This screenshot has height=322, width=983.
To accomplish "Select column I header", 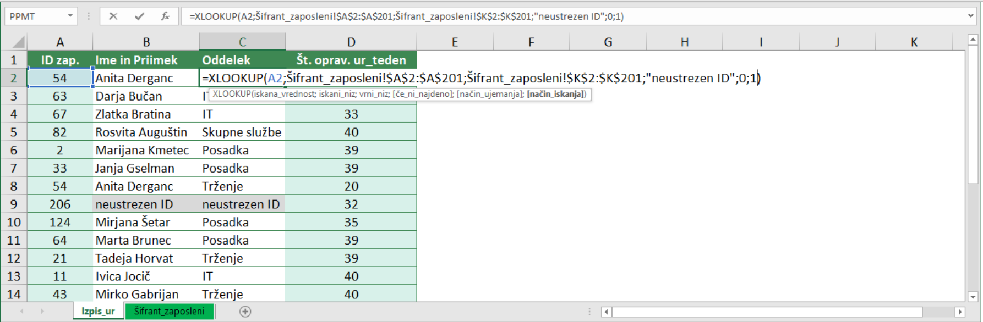I will tap(761, 42).
